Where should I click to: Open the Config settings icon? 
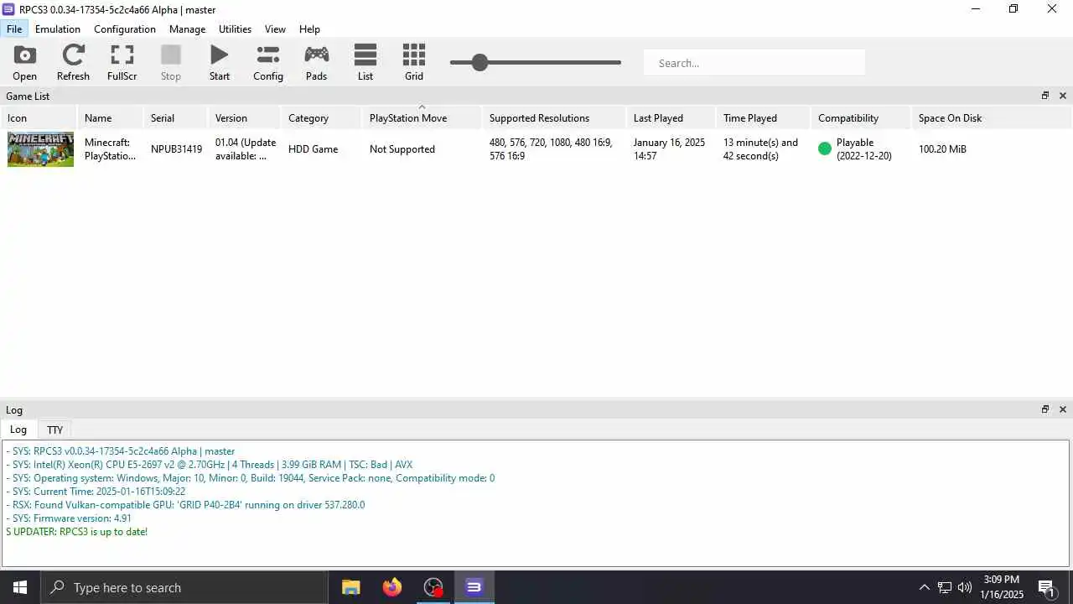pyautogui.click(x=267, y=63)
